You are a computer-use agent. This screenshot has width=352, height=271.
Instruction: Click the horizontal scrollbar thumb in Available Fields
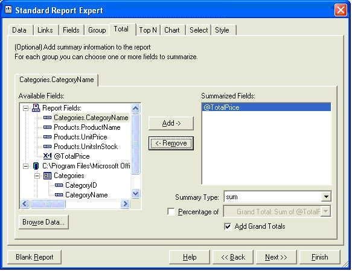[x=48, y=204]
